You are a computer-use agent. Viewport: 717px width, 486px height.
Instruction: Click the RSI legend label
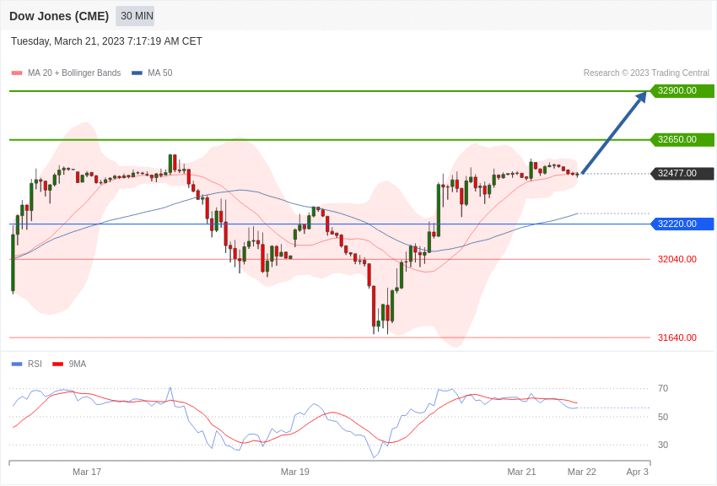pos(35,364)
